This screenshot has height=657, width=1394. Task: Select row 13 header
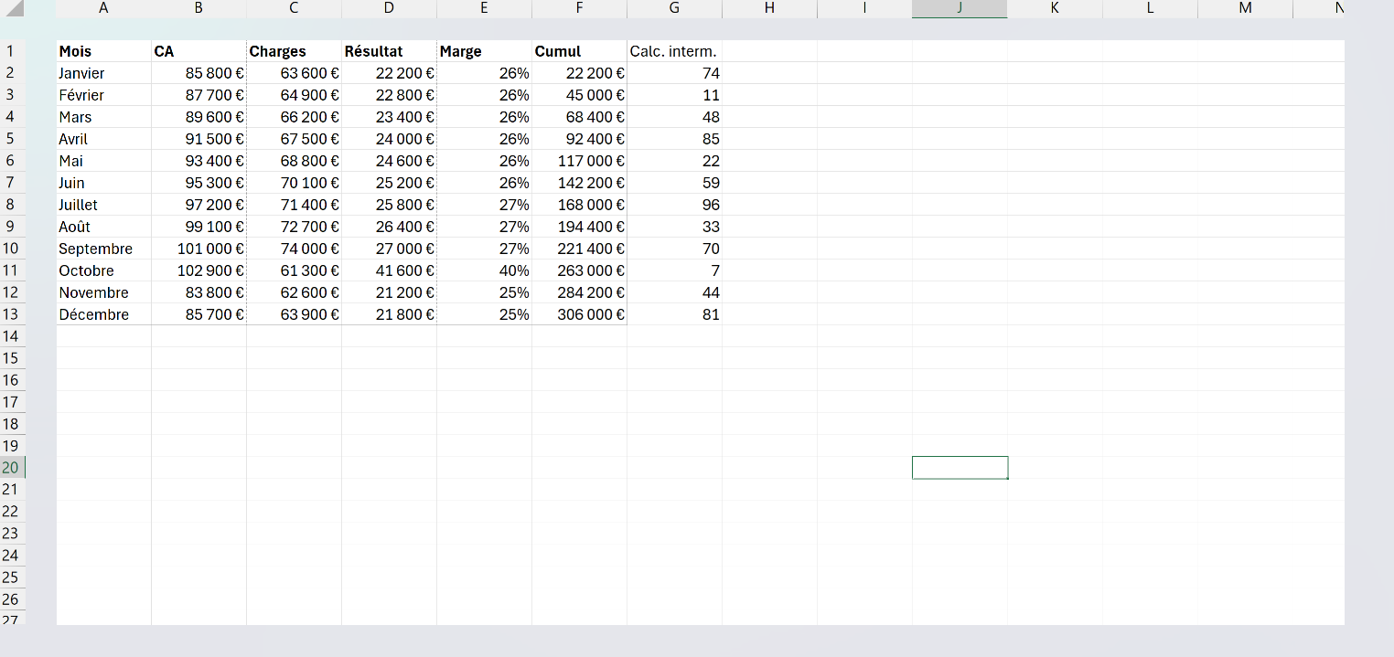(11, 314)
